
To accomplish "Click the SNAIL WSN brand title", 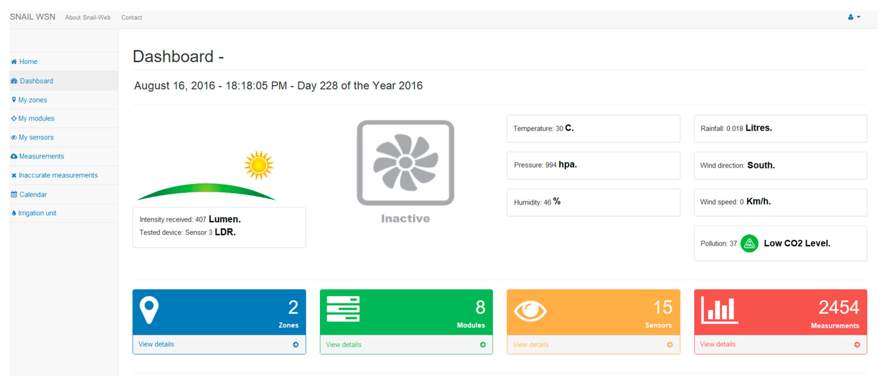I will (33, 17).
